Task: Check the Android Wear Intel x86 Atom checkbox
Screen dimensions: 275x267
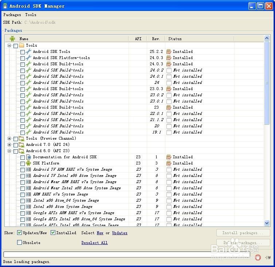Action: (x=23, y=189)
